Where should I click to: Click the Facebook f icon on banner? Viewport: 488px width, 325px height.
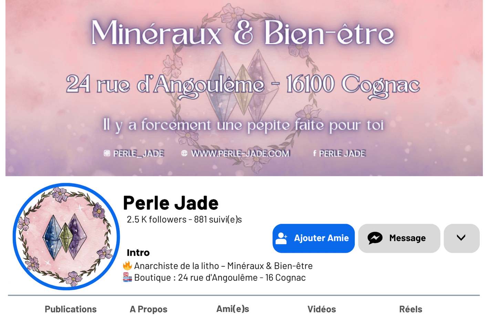tap(314, 153)
